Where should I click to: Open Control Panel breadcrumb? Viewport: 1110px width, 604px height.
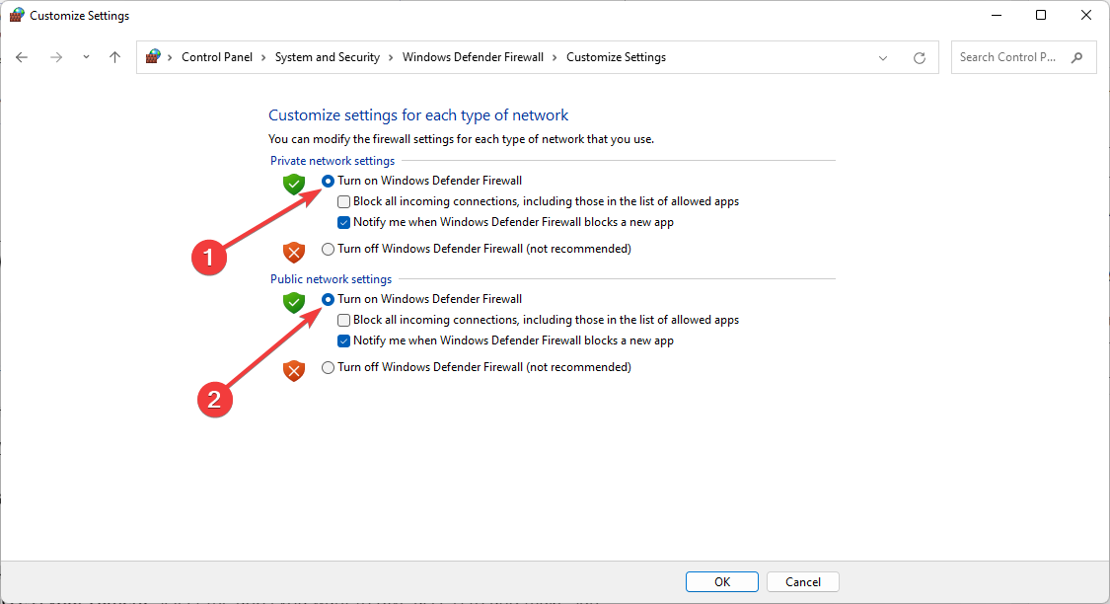tap(217, 57)
